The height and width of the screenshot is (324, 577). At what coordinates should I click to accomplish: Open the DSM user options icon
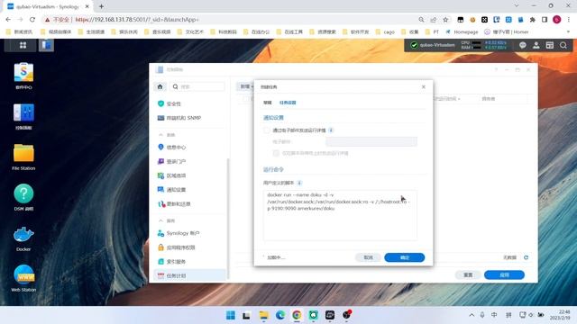(x=536, y=45)
